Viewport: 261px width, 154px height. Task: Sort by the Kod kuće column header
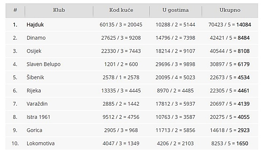(121, 10)
